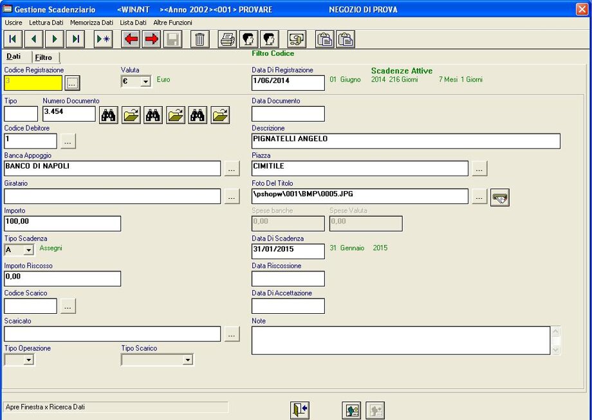This screenshot has width=592, height=420.
Task: Click the red left arrow button
Action: [131, 39]
